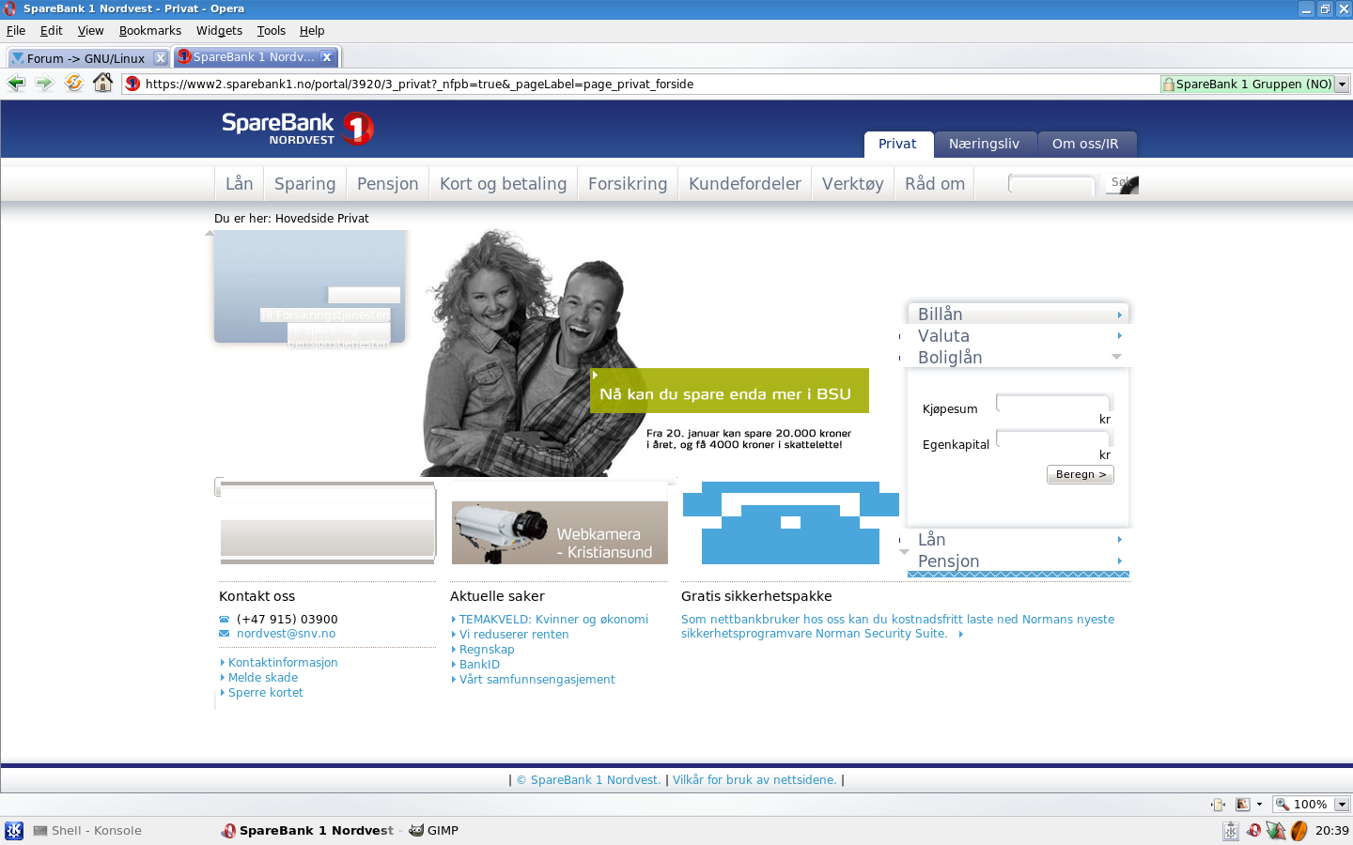Open the File menu

click(x=16, y=31)
